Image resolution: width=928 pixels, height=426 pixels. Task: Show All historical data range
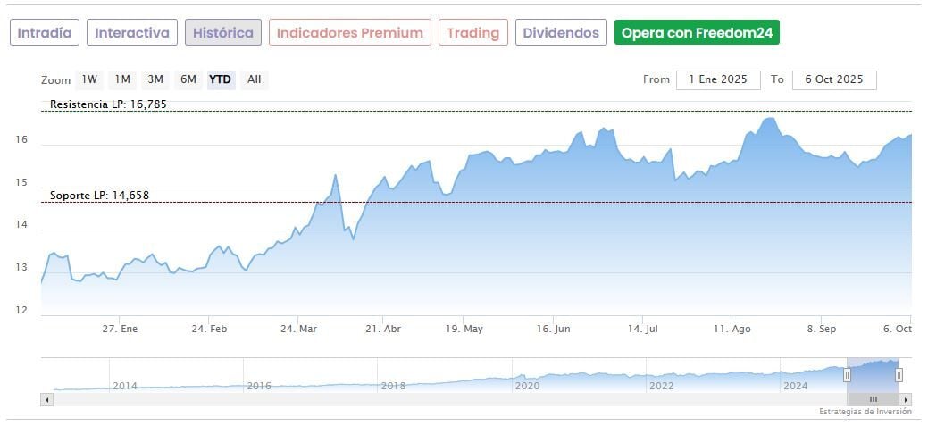coord(255,79)
